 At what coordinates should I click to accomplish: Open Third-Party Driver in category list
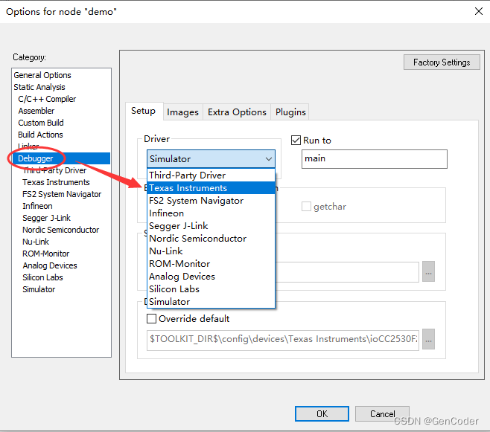(54, 170)
